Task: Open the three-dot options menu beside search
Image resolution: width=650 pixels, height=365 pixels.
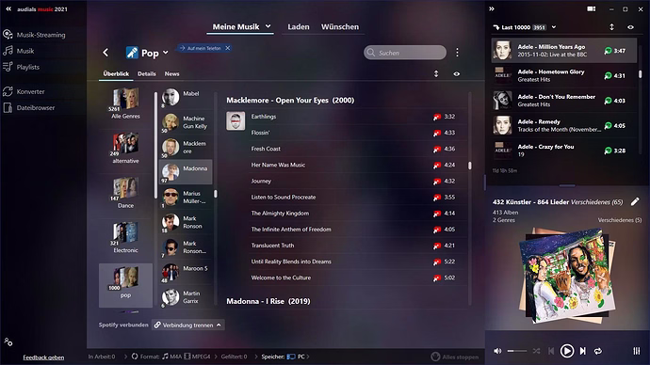Action: (x=457, y=53)
